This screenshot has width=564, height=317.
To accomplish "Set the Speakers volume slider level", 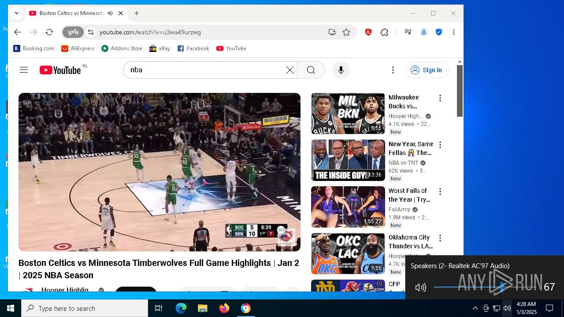I will 486,287.
